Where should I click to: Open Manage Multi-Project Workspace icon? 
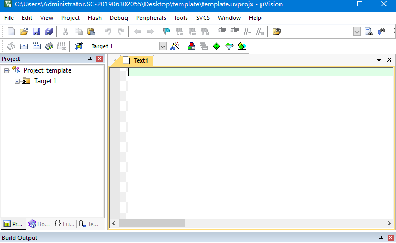coord(204,46)
